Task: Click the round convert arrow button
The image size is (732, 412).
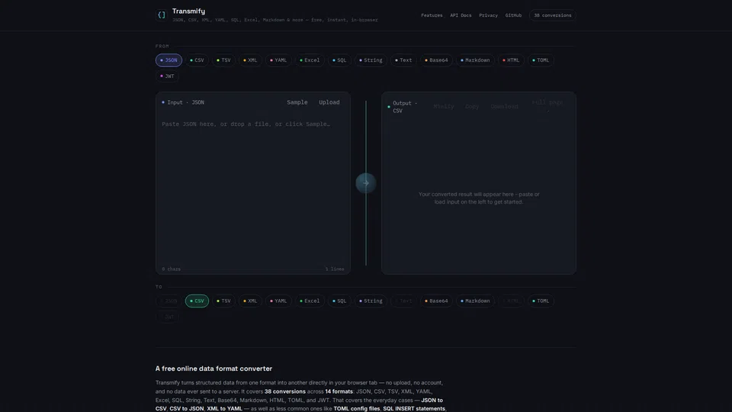Action: click(365, 183)
